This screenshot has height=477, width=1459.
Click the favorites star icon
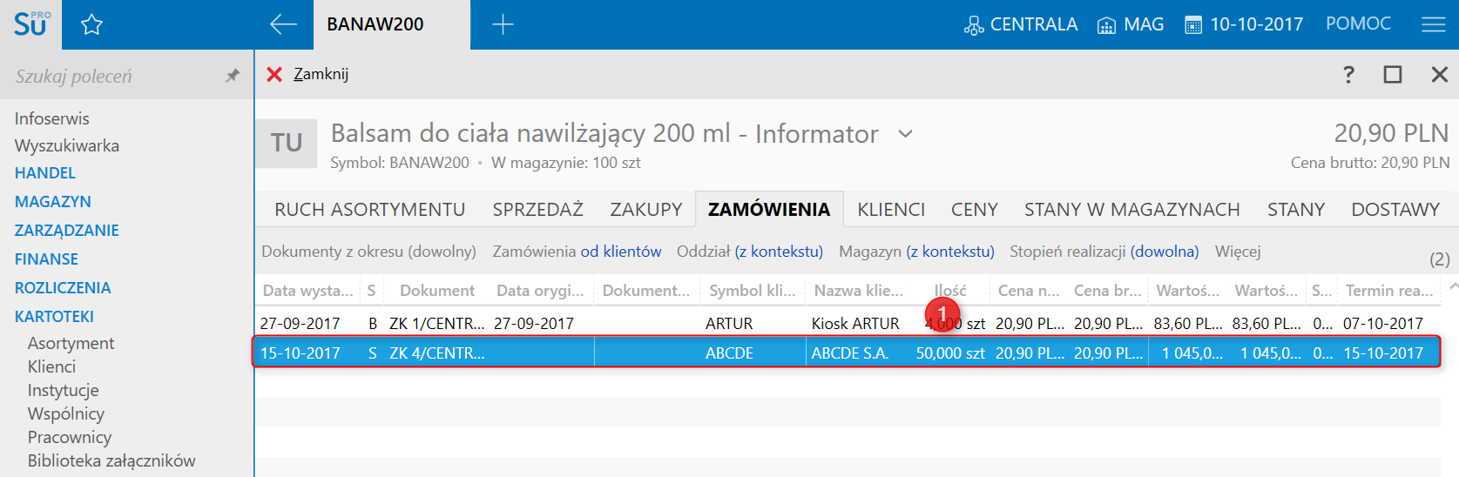91,24
